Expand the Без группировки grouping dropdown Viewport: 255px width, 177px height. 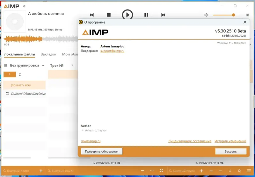43,65
